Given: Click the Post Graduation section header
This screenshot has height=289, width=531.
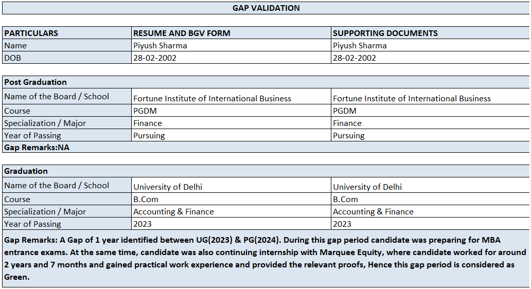Looking at the screenshot, I should 36,82.
